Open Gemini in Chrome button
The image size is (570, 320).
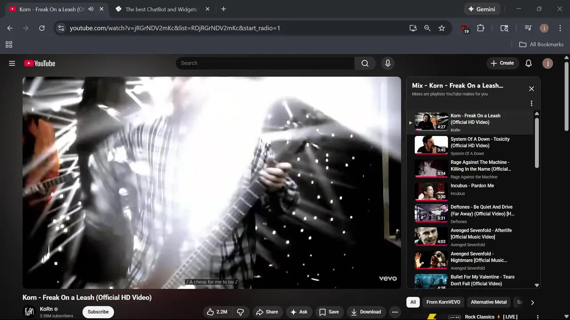481,9
